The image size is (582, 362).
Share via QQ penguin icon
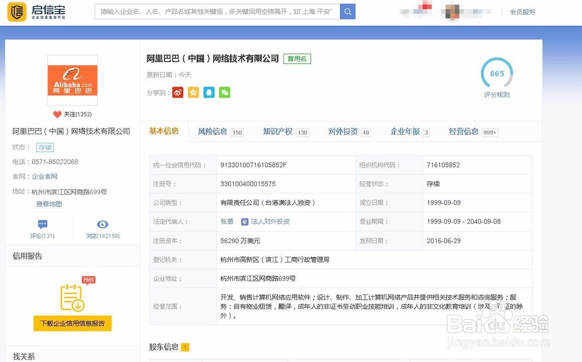click(x=209, y=93)
